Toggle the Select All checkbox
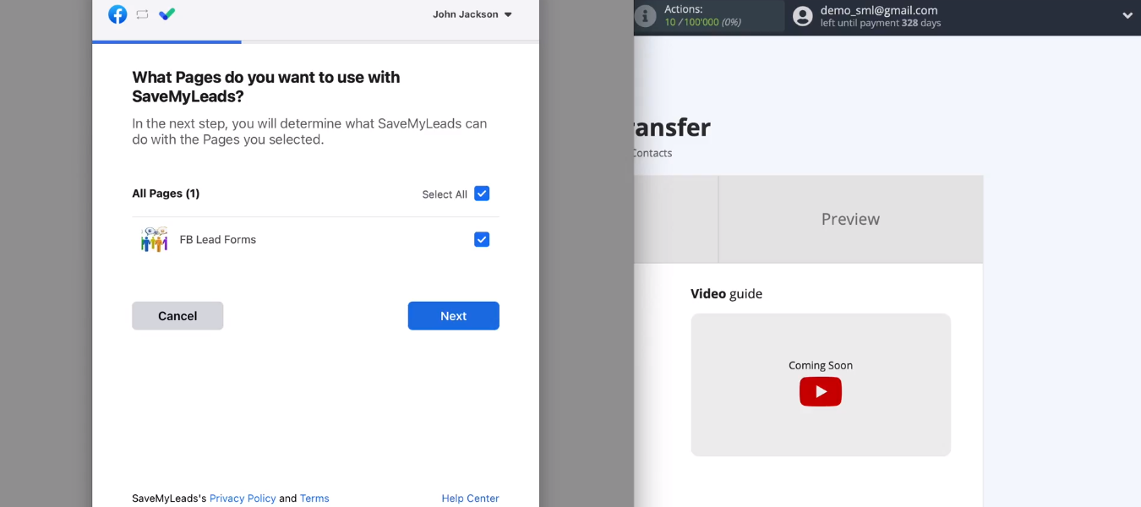 point(482,194)
